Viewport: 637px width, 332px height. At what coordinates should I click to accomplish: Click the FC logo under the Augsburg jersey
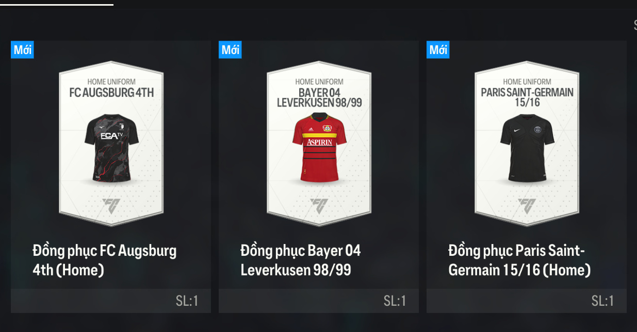tap(111, 206)
